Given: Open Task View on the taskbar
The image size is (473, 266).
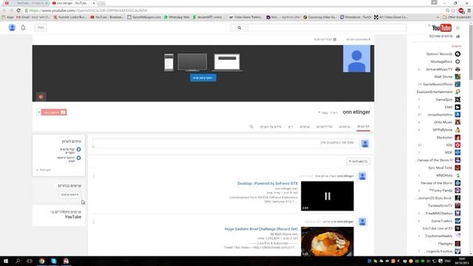Looking at the screenshot, I should tap(30, 261).
